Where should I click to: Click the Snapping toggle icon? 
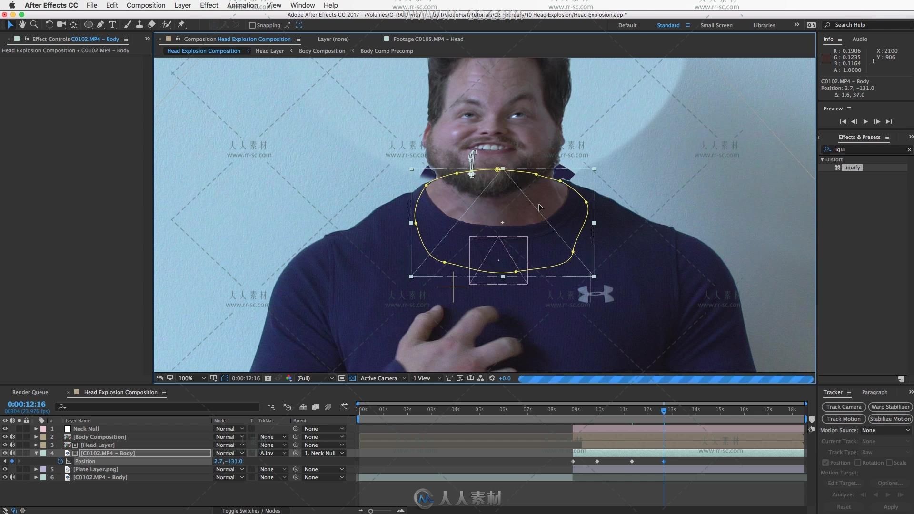coord(252,24)
